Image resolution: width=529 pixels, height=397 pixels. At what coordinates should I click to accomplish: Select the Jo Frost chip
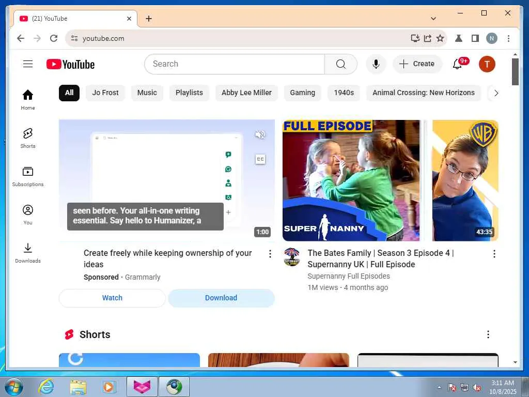105,93
